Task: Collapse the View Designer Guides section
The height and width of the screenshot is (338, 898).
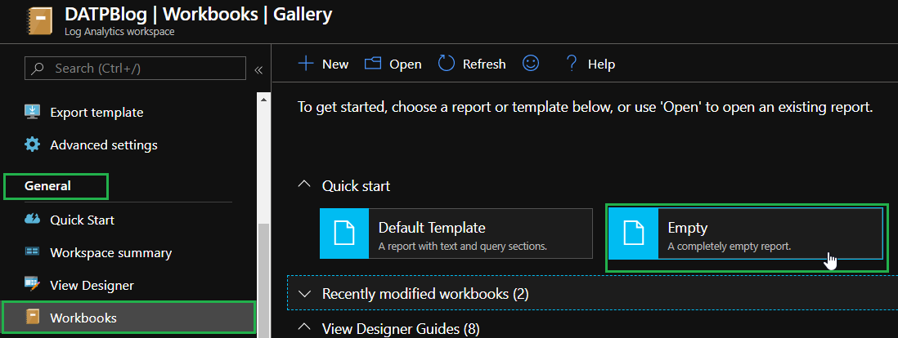Action: 305,328
